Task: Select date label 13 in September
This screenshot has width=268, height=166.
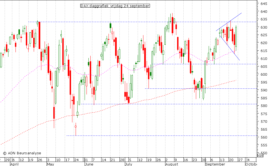Action: point(222,160)
